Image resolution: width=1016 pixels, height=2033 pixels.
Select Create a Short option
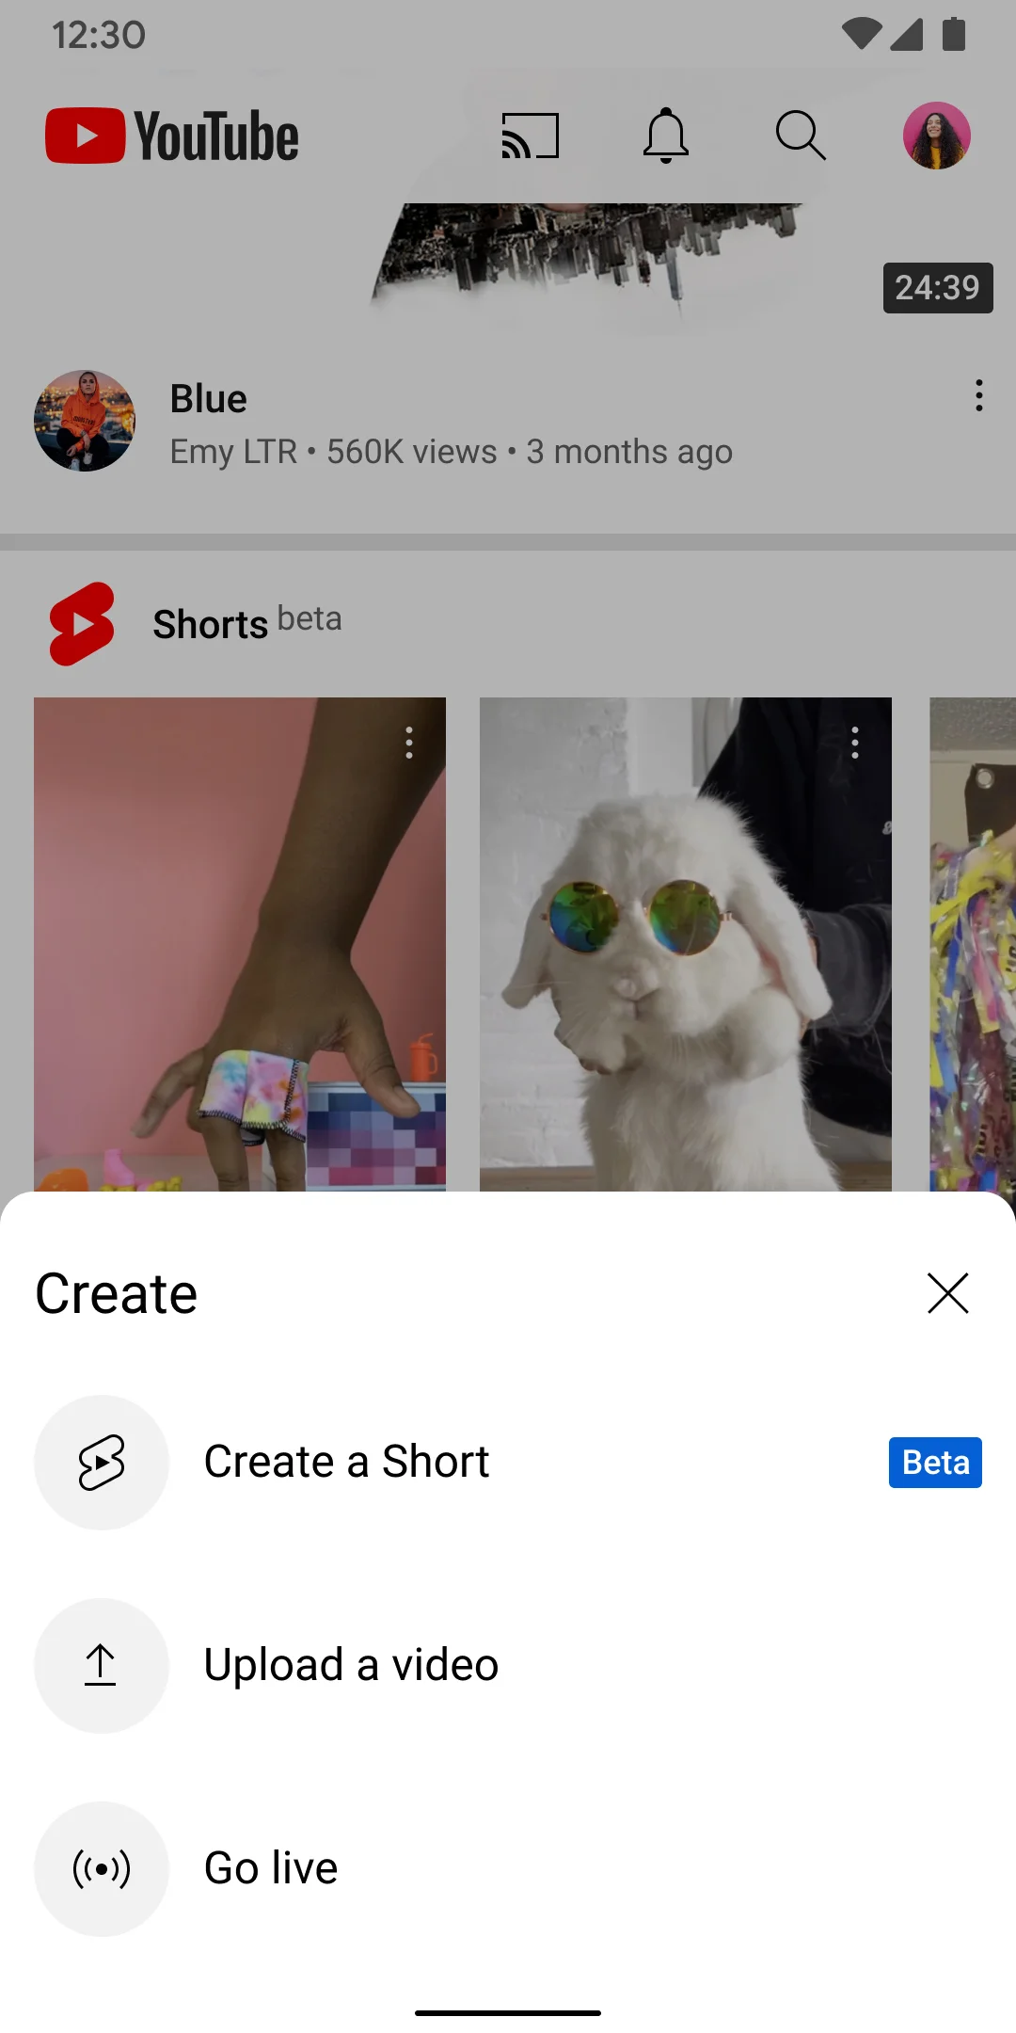[346, 1463]
